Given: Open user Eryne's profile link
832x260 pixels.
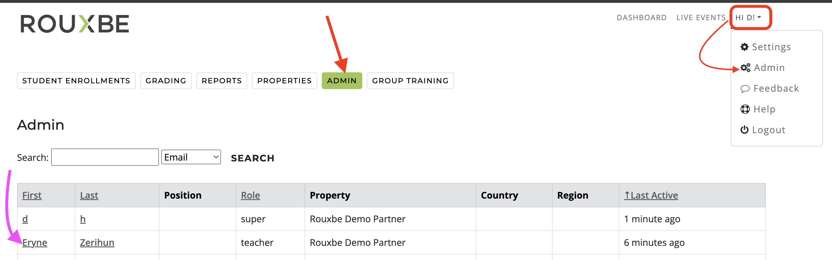Looking at the screenshot, I should pos(35,242).
